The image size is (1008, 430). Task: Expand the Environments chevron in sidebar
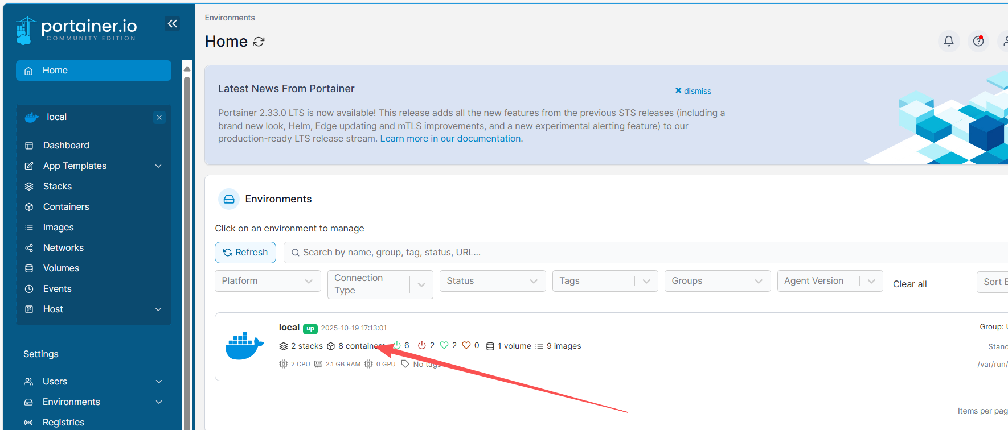(159, 402)
